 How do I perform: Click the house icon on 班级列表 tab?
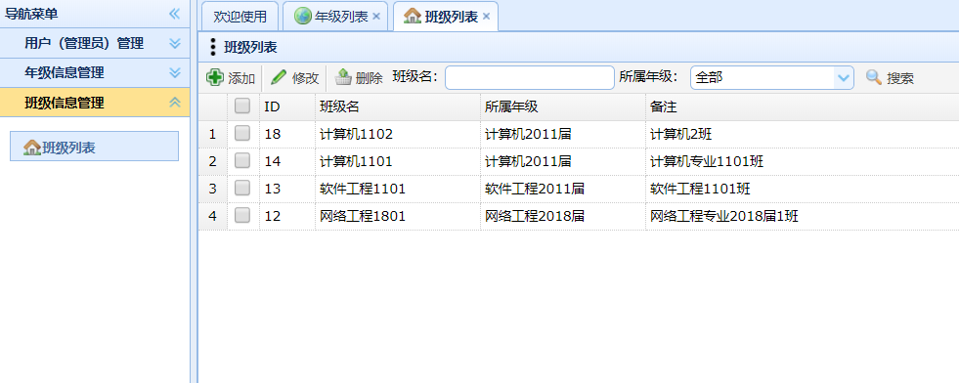point(413,17)
